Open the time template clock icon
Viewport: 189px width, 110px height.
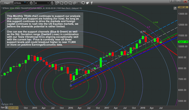click(x=52, y=3)
